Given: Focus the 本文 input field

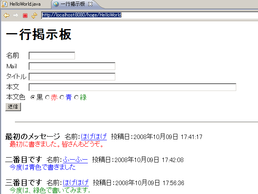Looking at the screenshot, I should click(133, 87).
